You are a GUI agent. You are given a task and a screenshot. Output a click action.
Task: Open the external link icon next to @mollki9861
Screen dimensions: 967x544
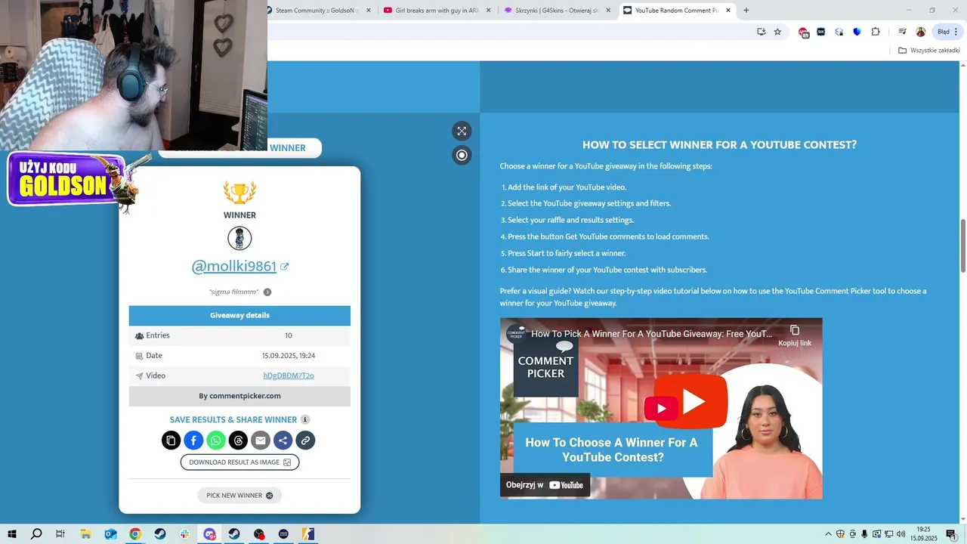[x=284, y=266]
